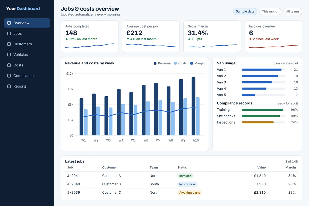The image size is (309, 206).
Task: Click the Customer C cell
Action: point(111,193)
